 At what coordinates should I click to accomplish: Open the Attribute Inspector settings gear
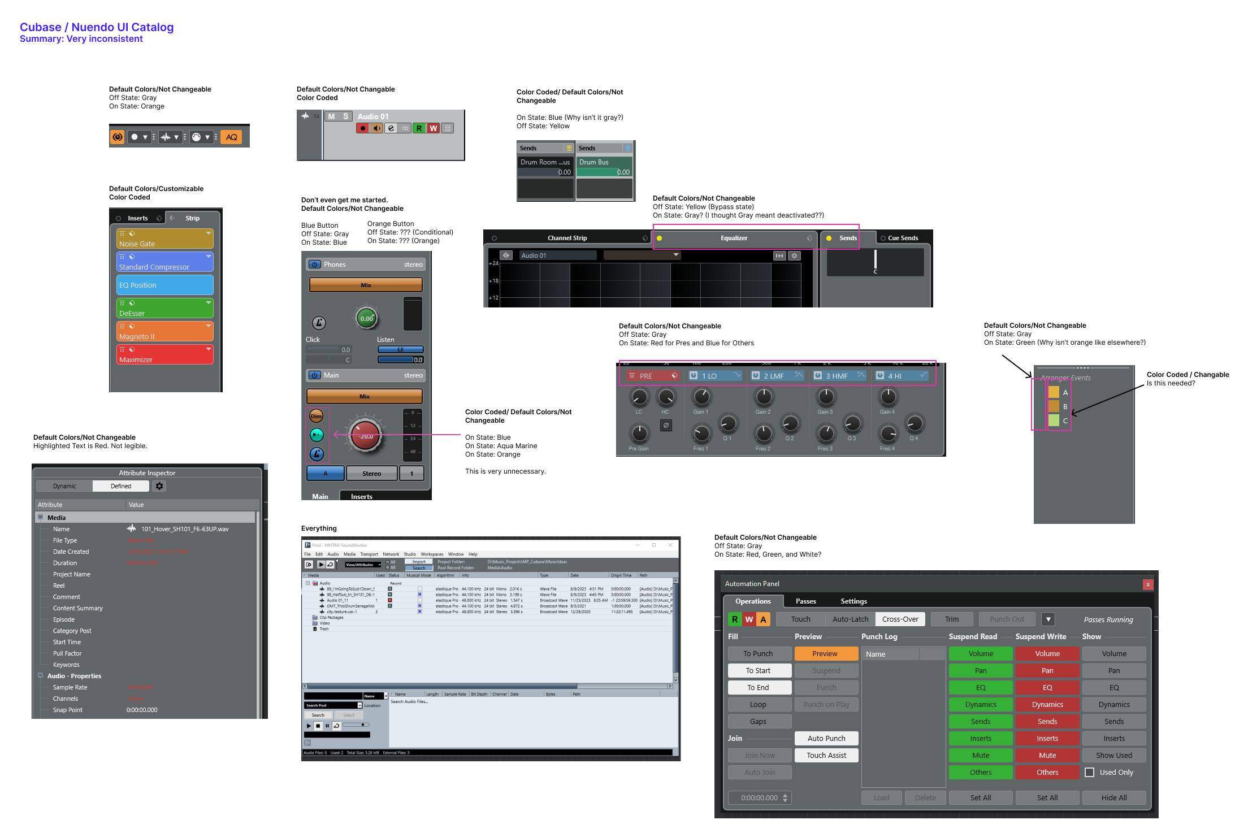159,486
